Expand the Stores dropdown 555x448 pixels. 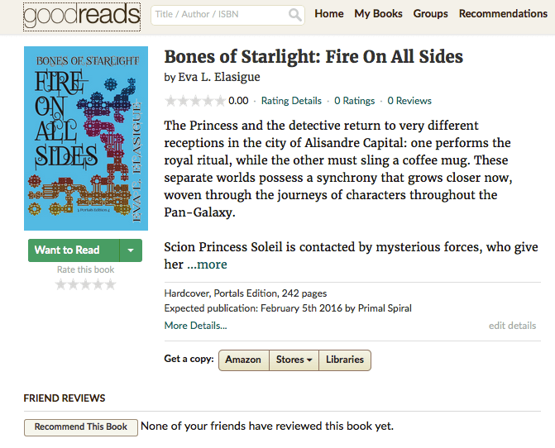tap(294, 360)
